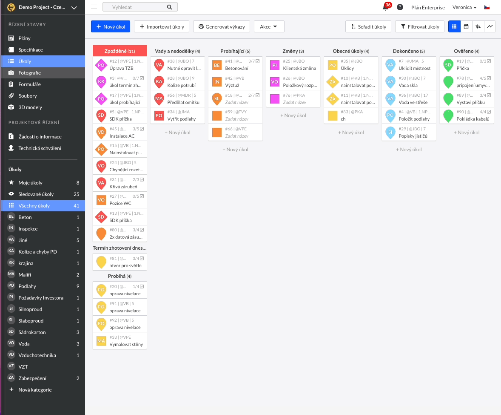Open the statistics chart view icon
Screen dimensions: 501x415
490,26
